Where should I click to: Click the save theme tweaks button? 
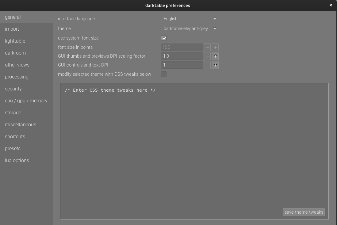coord(304,212)
